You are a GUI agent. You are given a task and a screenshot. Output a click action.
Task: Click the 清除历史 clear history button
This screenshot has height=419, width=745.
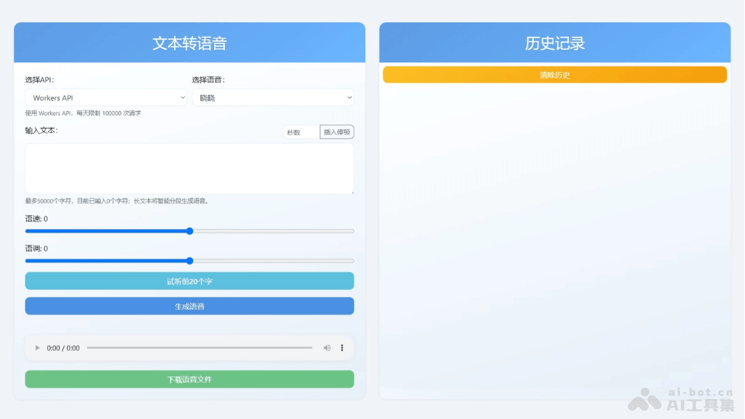point(555,74)
